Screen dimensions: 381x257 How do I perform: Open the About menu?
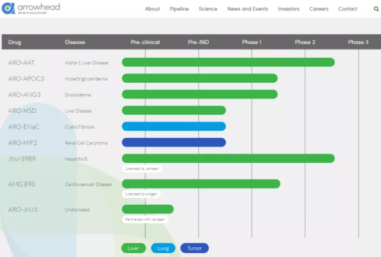(x=153, y=9)
